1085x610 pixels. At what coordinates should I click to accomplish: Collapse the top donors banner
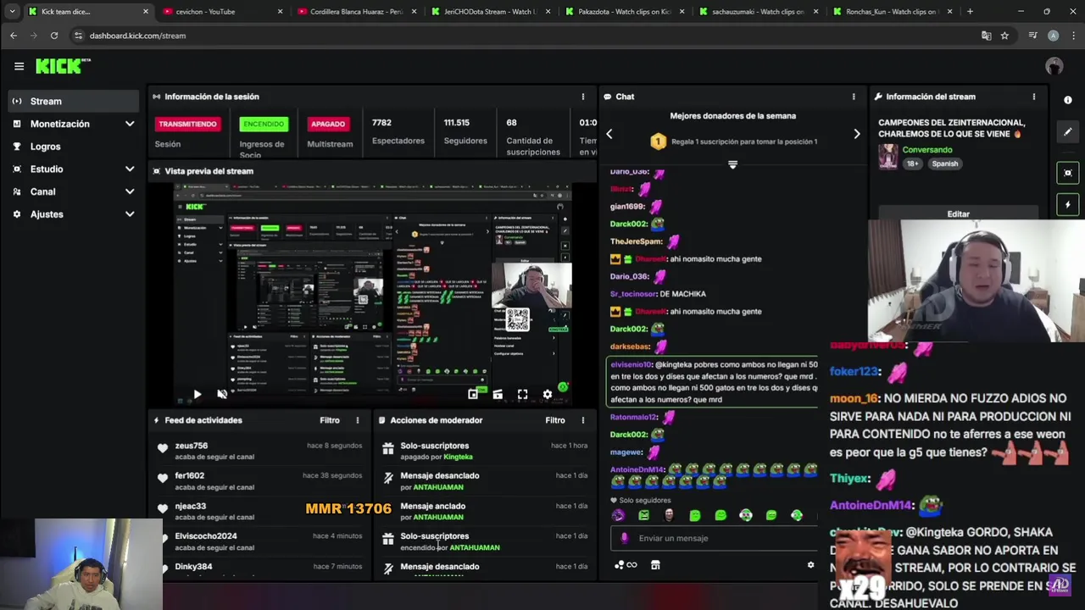coord(732,164)
